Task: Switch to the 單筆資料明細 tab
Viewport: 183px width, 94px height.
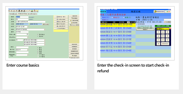Action: point(23,14)
